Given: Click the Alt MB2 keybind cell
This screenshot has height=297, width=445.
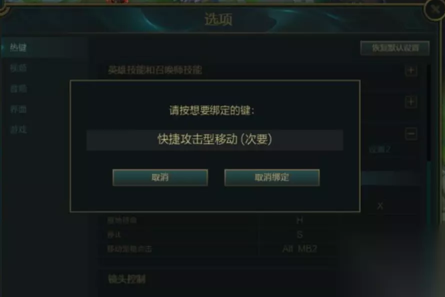Looking at the screenshot, I should (299, 249).
